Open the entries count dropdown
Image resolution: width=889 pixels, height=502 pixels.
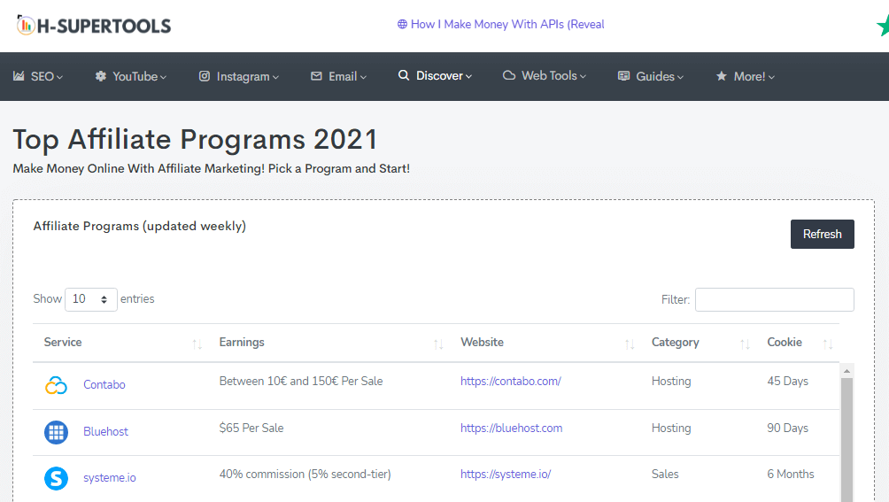point(91,299)
